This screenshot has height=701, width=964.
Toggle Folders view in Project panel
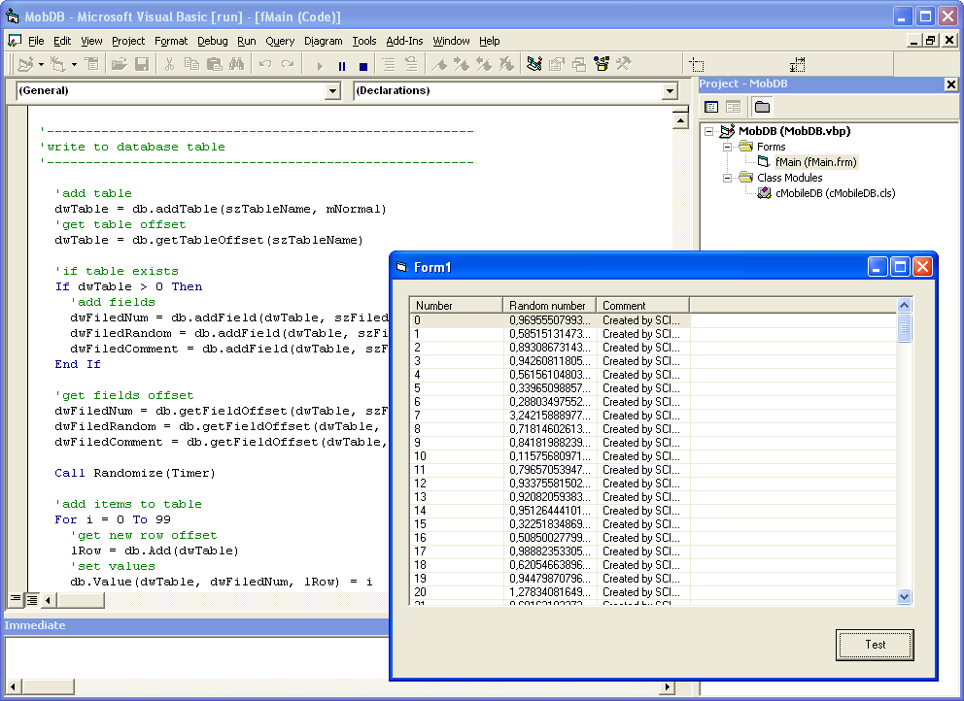tap(762, 107)
